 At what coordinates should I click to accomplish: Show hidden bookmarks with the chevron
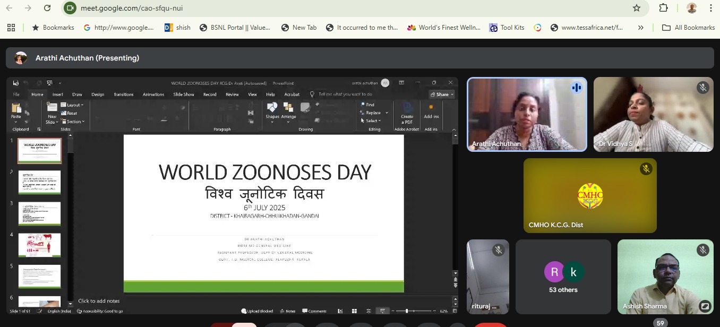coord(640,28)
